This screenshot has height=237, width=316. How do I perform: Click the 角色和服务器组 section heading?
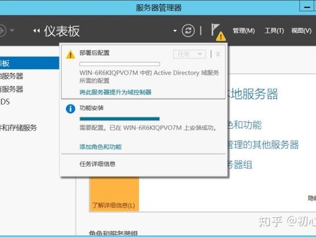coord(113,233)
